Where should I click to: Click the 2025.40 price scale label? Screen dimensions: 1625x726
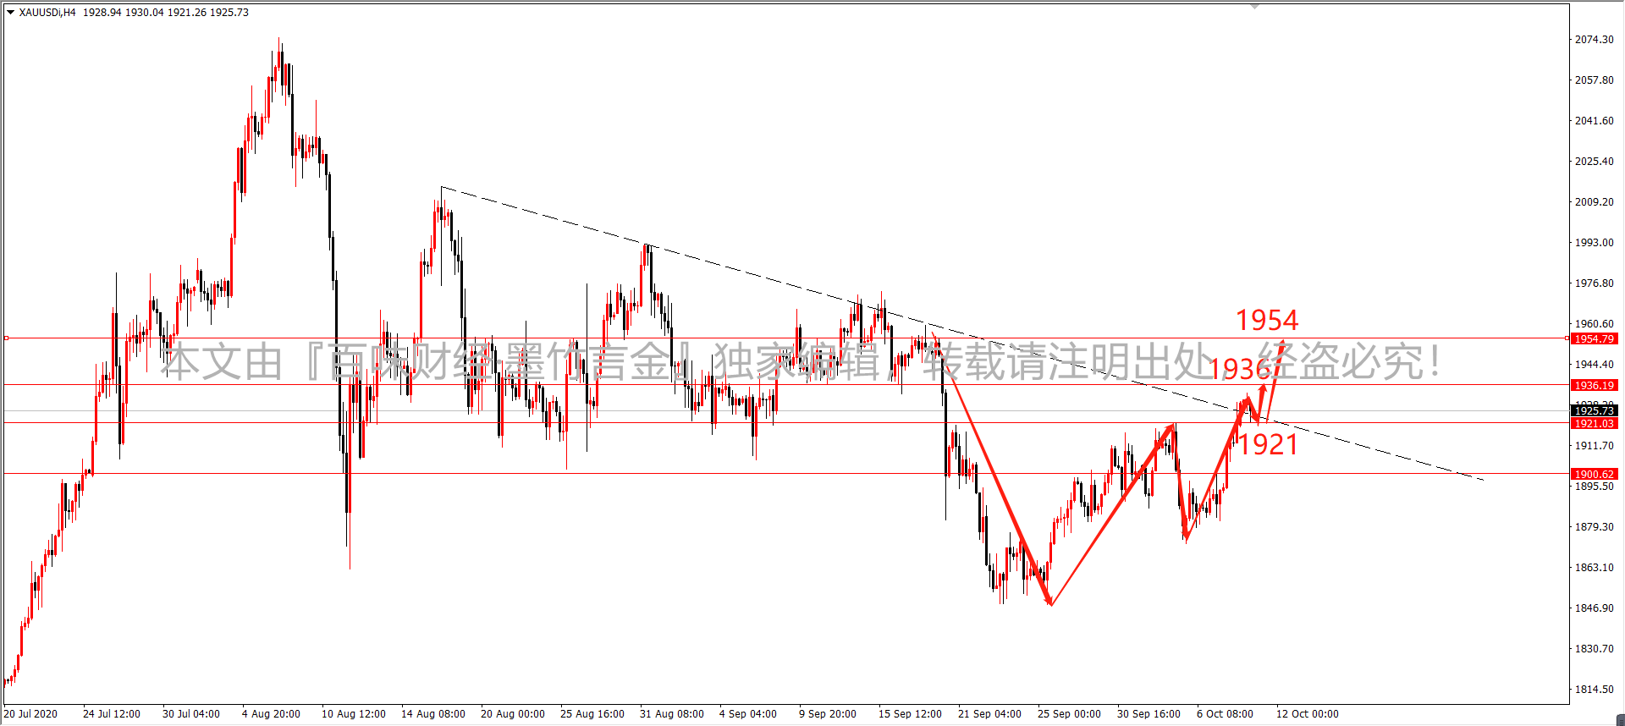[x=1594, y=162]
